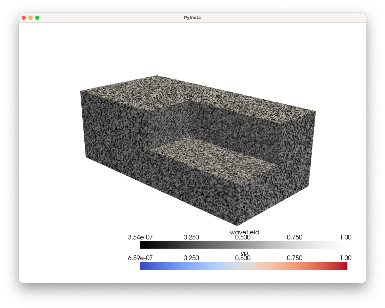The height and width of the screenshot is (308, 385).
Task: Click the red end of the vp colormap
Action: 342,266
